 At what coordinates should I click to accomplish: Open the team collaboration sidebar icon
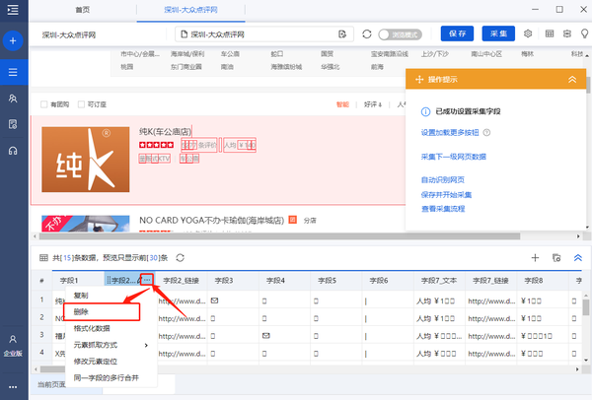[x=13, y=99]
